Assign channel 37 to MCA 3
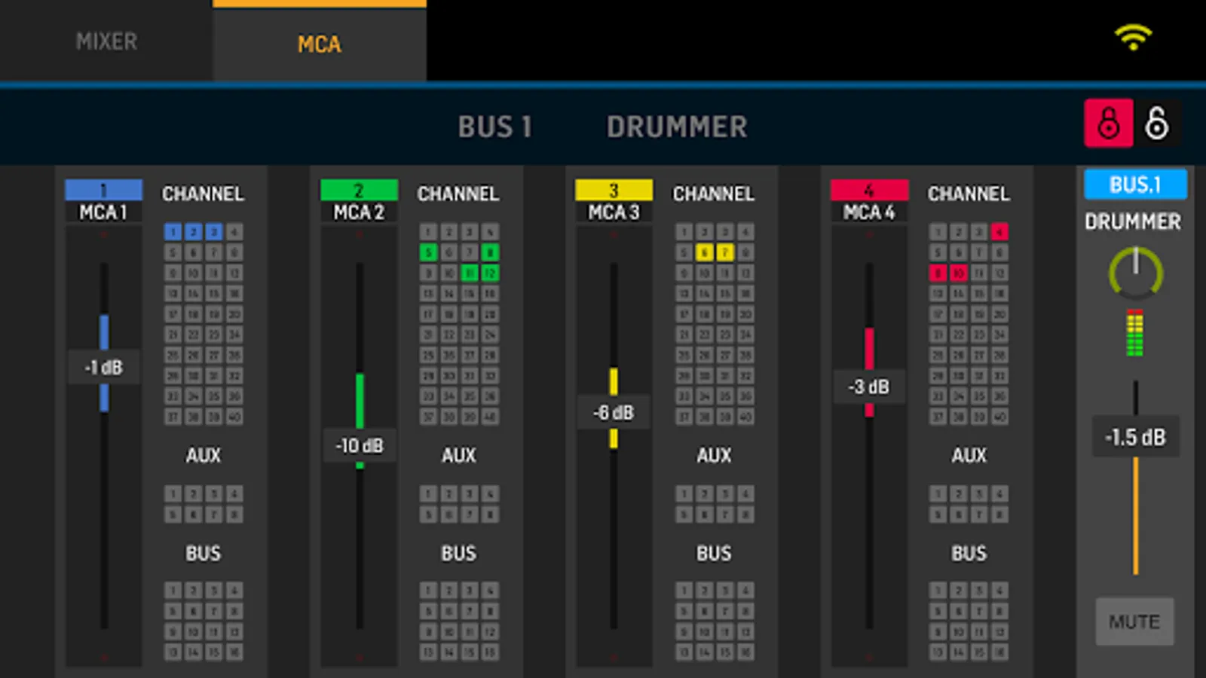Image resolution: width=1206 pixels, height=678 pixels. pyautogui.click(x=684, y=417)
